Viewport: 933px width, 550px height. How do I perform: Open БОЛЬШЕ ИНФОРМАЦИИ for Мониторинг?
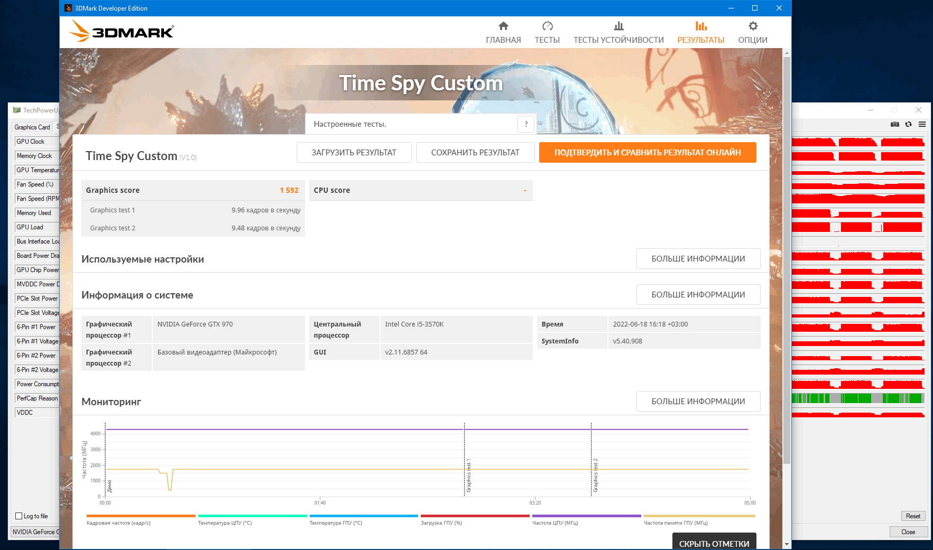[x=698, y=402]
